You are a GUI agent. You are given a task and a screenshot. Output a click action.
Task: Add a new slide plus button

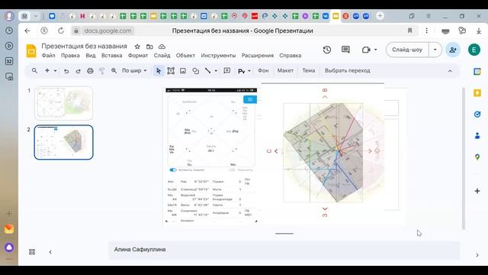click(47, 71)
